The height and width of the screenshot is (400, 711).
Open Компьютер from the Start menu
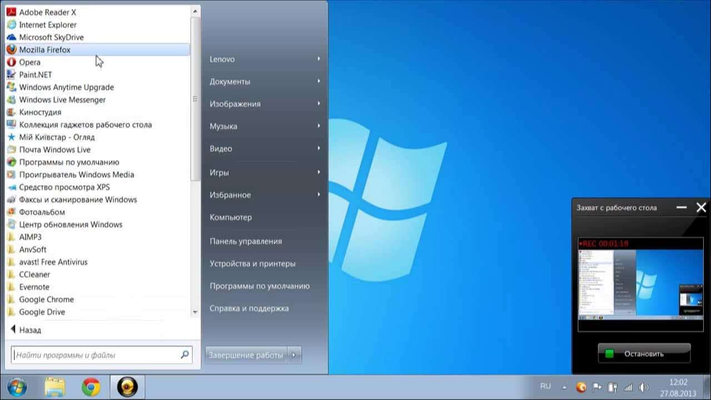point(265,217)
